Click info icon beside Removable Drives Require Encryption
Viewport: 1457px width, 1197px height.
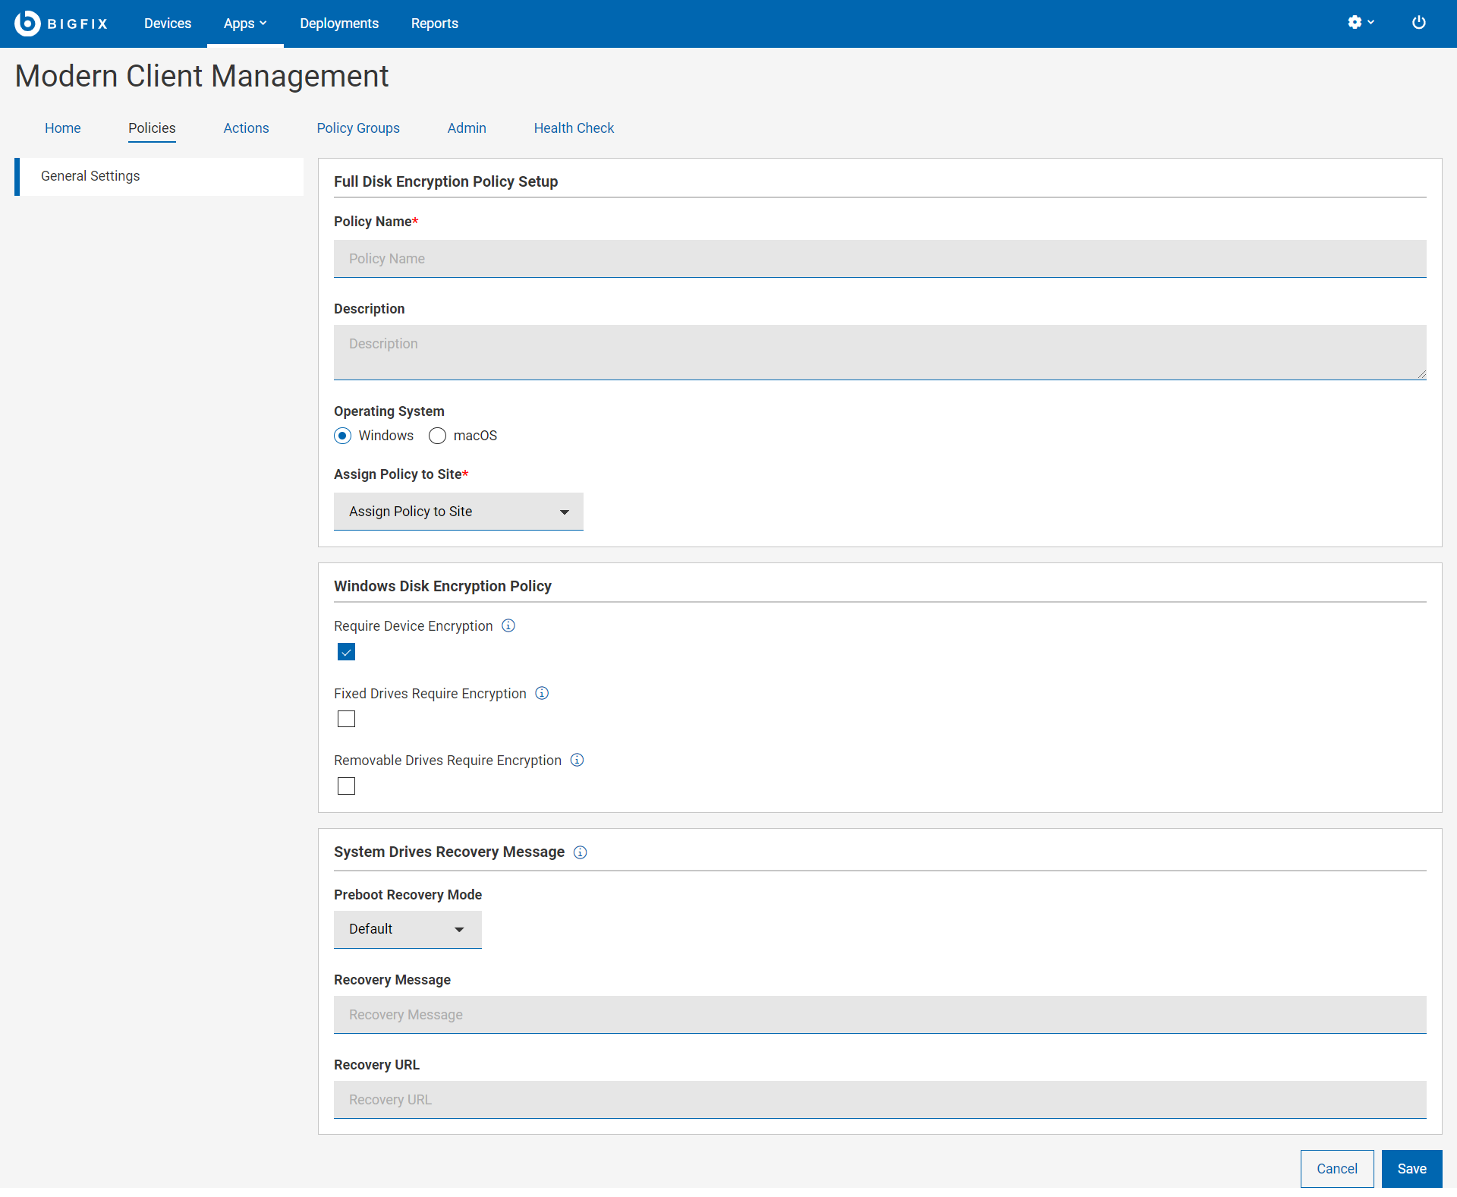tap(577, 760)
